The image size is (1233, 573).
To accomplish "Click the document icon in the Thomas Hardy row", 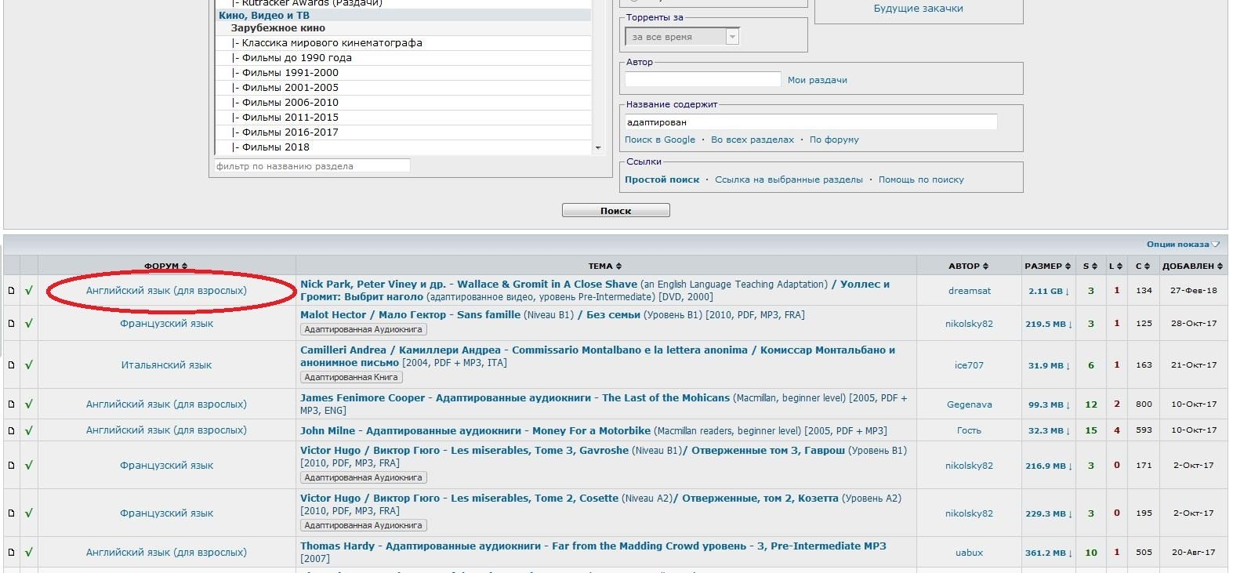I will pos(11,553).
